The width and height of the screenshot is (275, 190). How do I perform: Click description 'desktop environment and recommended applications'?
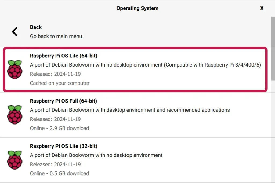[130, 110]
